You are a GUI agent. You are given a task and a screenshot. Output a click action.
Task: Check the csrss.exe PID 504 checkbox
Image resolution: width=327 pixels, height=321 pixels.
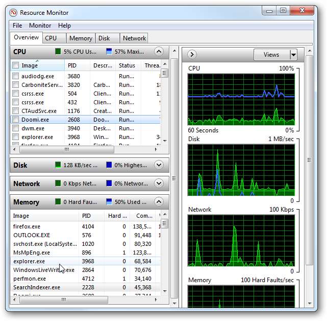point(16,94)
